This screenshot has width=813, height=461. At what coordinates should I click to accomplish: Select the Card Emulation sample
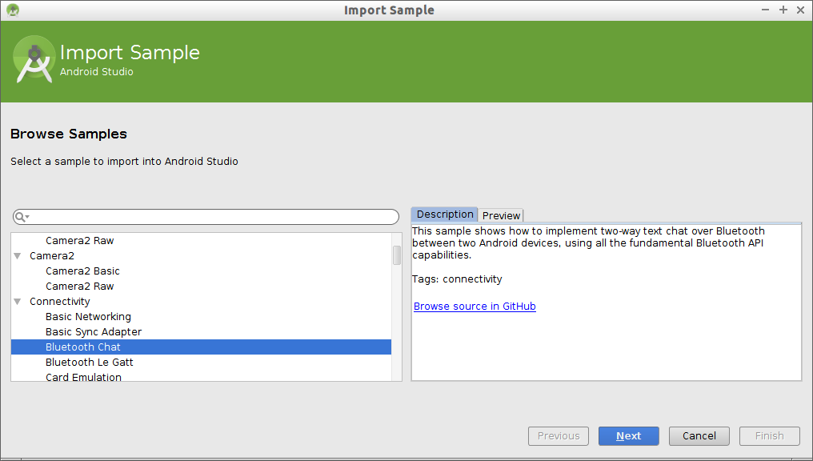point(83,377)
